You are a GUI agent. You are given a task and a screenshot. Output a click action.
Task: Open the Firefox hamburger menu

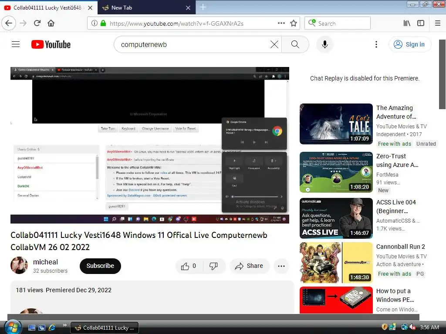click(438, 23)
